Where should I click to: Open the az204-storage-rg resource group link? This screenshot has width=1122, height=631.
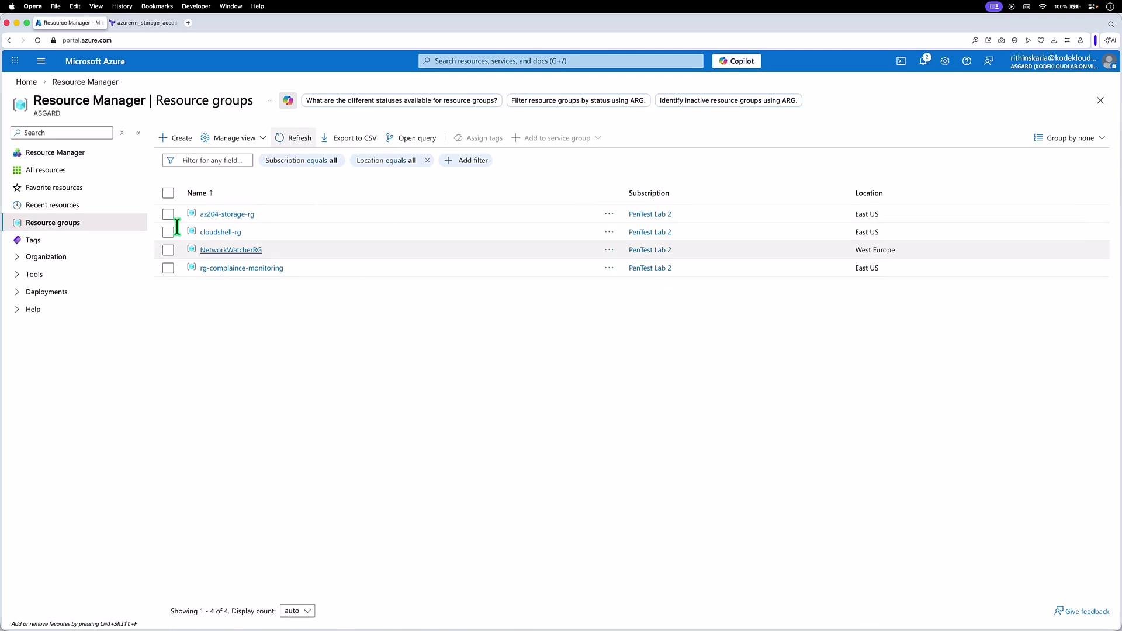coord(227,214)
